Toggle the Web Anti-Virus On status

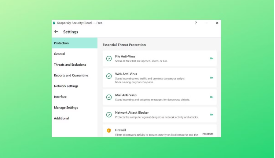pyautogui.click(x=212, y=78)
